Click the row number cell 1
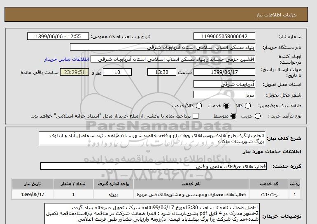Viewport: 317px width, 224px height. tap(295, 194)
